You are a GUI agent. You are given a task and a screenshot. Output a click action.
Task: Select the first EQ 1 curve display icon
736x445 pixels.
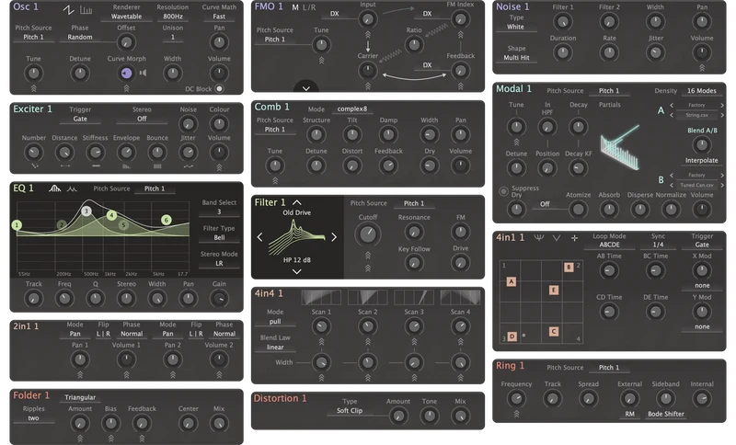tap(55, 188)
